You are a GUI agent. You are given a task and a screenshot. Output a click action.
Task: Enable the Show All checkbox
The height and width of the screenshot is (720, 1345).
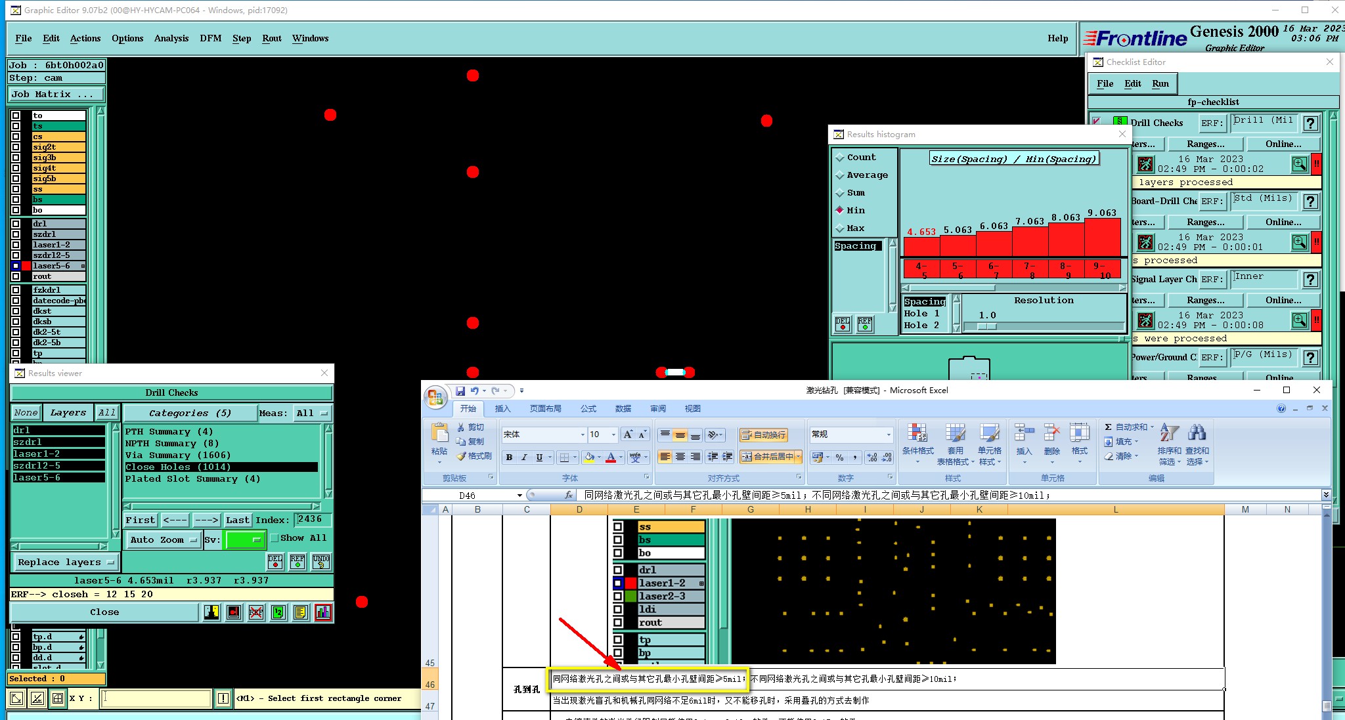pyautogui.click(x=275, y=538)
